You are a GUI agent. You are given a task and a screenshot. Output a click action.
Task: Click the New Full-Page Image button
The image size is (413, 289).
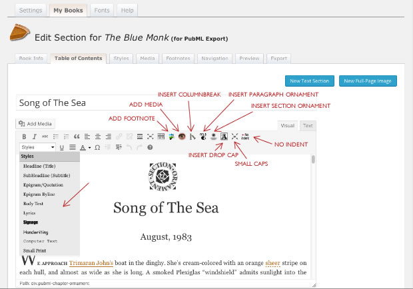pyautogui.click(x=368, y=81)
